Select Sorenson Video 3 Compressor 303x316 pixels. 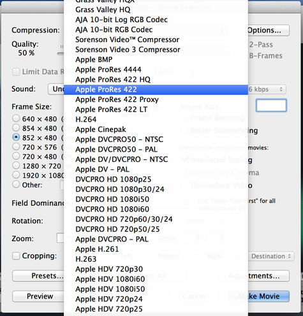(156, 50)
